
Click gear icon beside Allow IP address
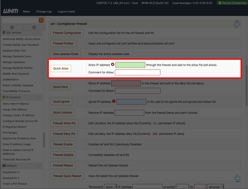click(113, 64)
